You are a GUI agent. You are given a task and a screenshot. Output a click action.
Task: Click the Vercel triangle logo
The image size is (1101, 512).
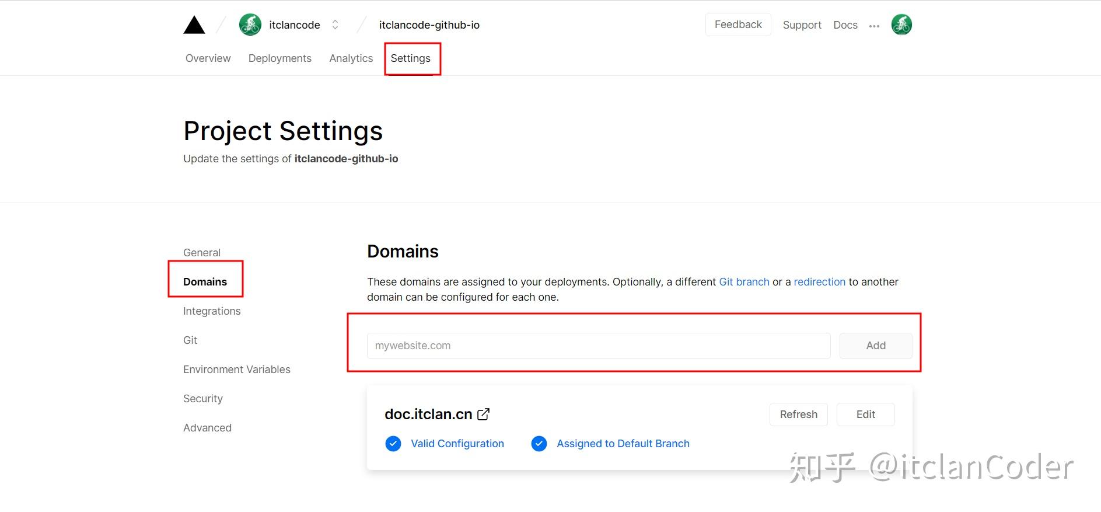tap(194, 25)
